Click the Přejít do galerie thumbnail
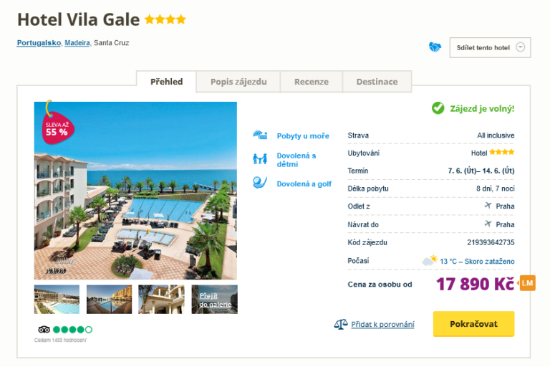This screenshot has height=367, width=550. coord(214,300)
